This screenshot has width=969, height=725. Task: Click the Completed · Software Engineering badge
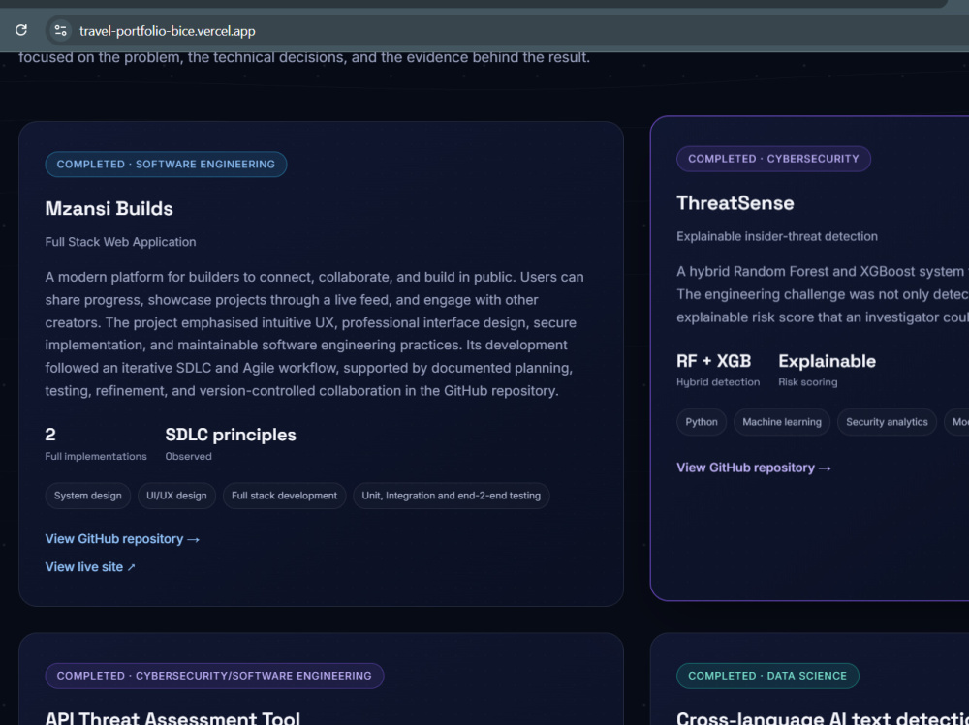click(x=166, y=165)
